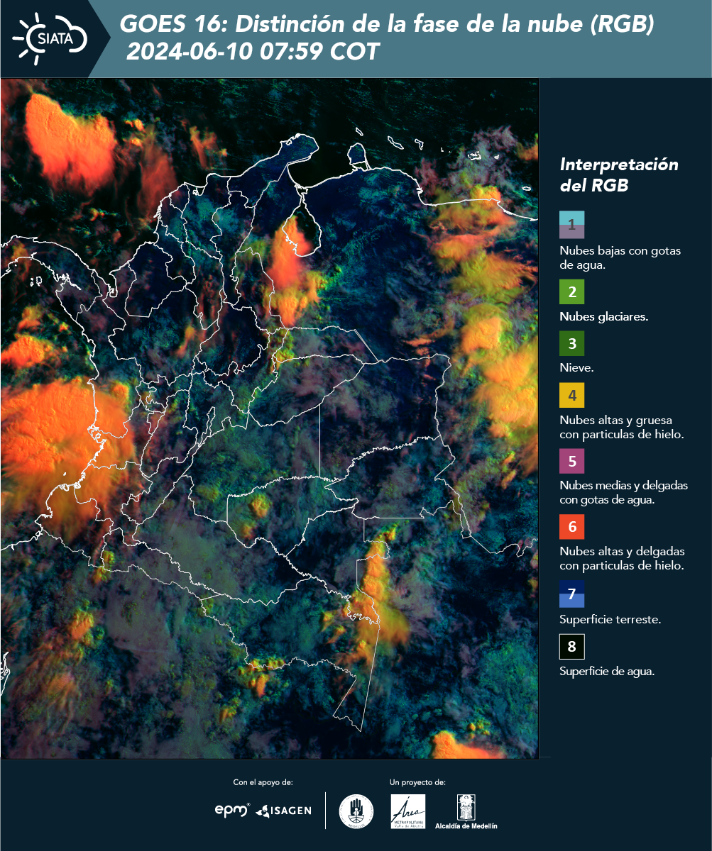Click the timestamp '2024-06-10 07:59 COT'
The height and width of the screenshot is (851, 712).
tap(252, 52)
